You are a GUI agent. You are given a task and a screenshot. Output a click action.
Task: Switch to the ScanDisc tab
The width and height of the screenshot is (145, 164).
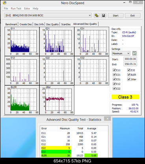[x=66, y=24]
